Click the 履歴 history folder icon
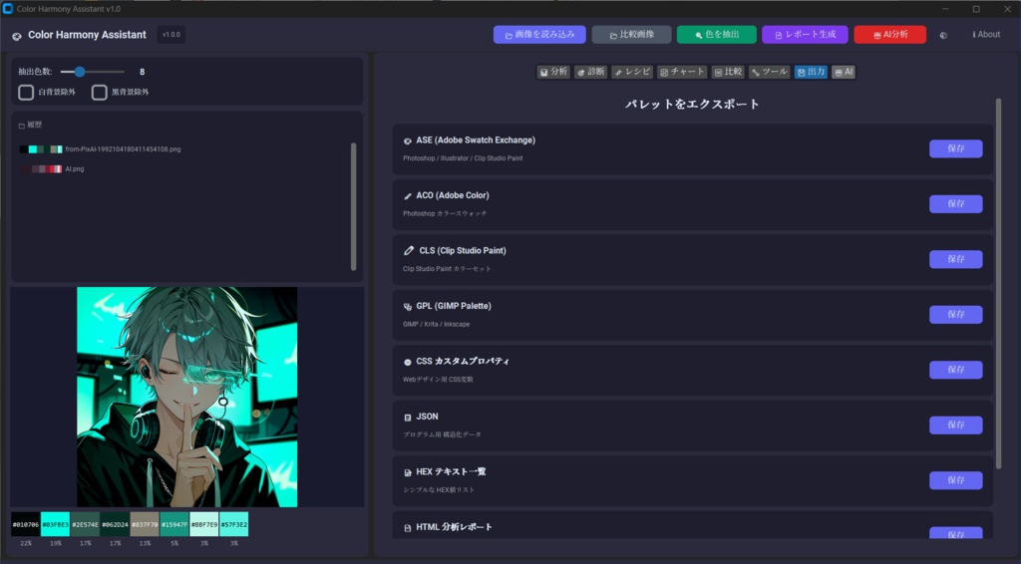 22,126
